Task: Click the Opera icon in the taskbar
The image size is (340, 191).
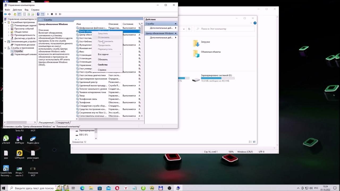Action: [x=117, y=188]
